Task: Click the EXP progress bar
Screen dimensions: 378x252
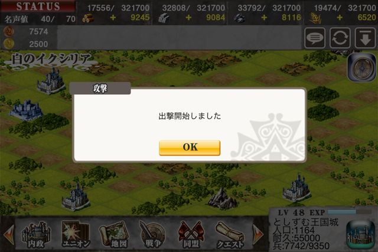Action: click(349, 212)
